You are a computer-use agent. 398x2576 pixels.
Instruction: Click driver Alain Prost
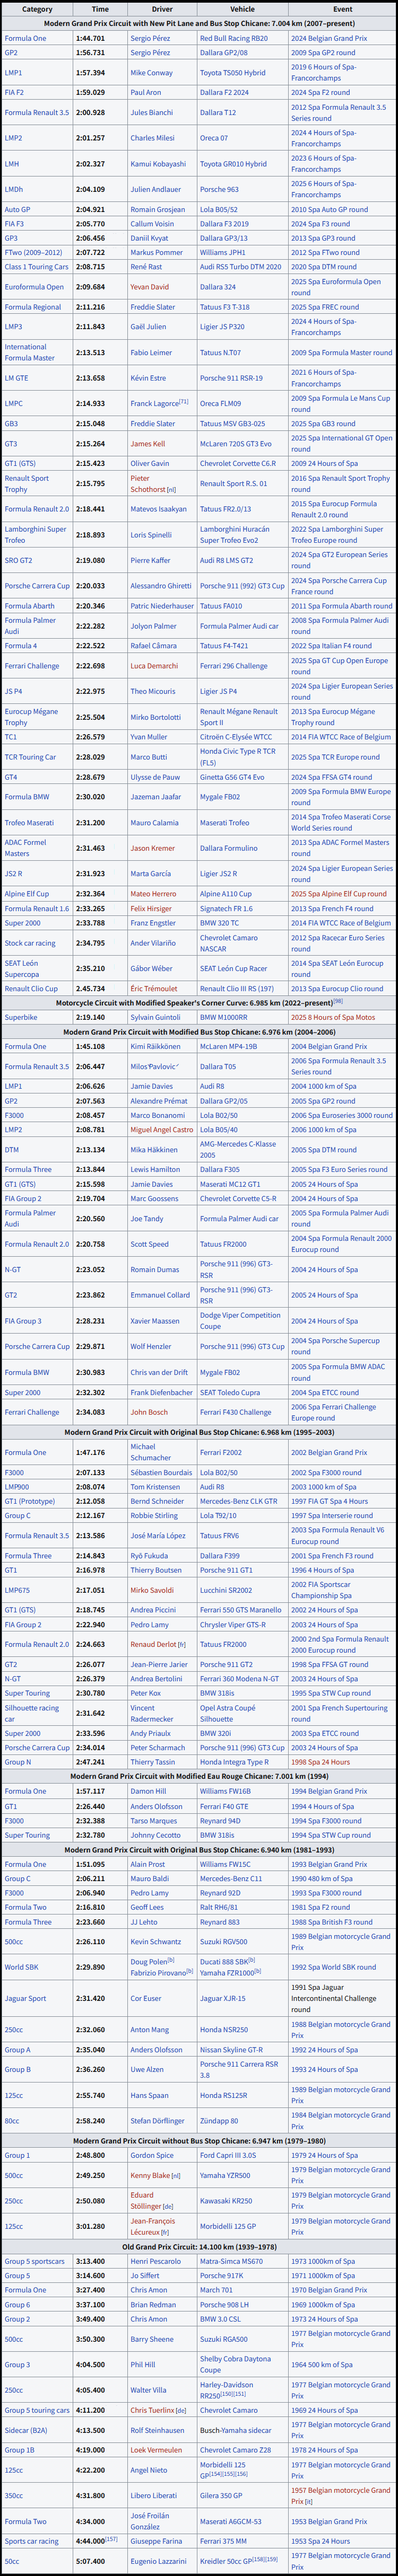pos(147,1864)
